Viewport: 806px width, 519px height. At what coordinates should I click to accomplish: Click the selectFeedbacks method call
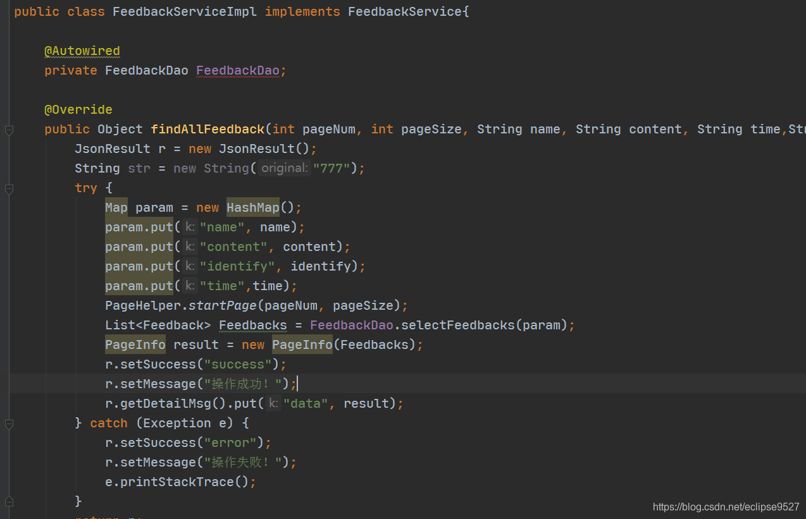click(x=458, y=325)
